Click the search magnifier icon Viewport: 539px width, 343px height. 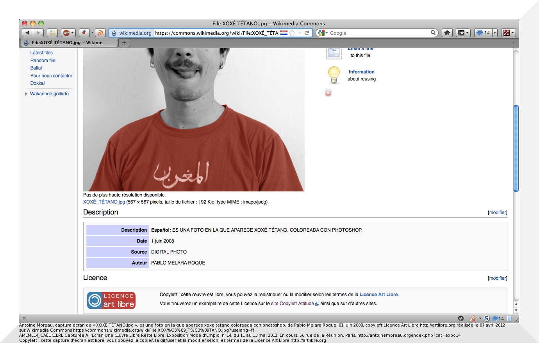coord(433,33)
